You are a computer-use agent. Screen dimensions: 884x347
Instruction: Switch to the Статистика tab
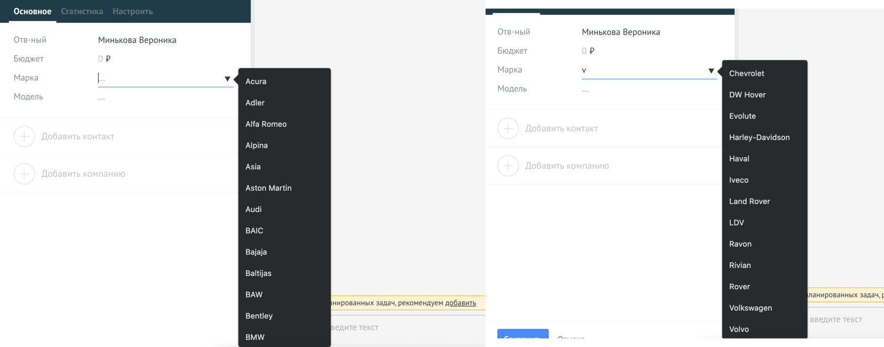click(82, 12)
